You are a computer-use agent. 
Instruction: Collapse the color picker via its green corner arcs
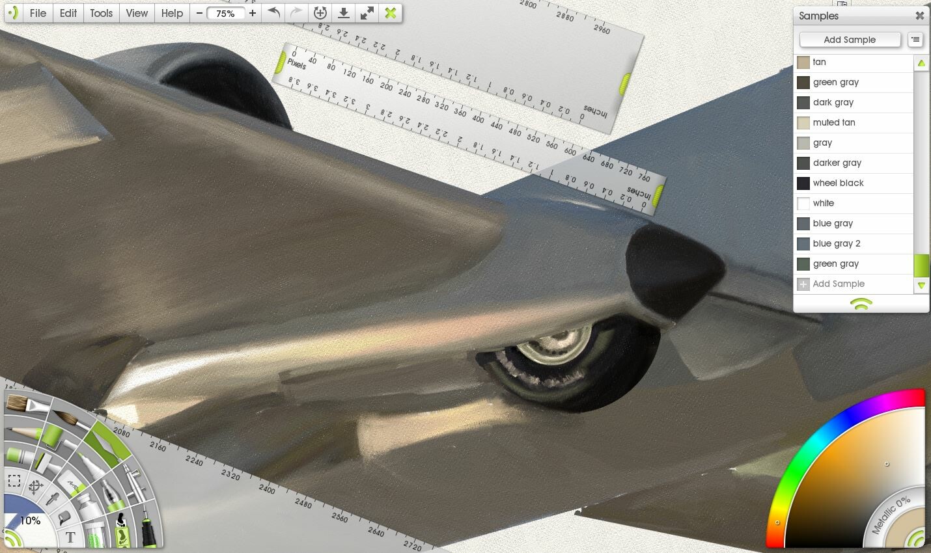pyautogui.click(x=917, y=539)
